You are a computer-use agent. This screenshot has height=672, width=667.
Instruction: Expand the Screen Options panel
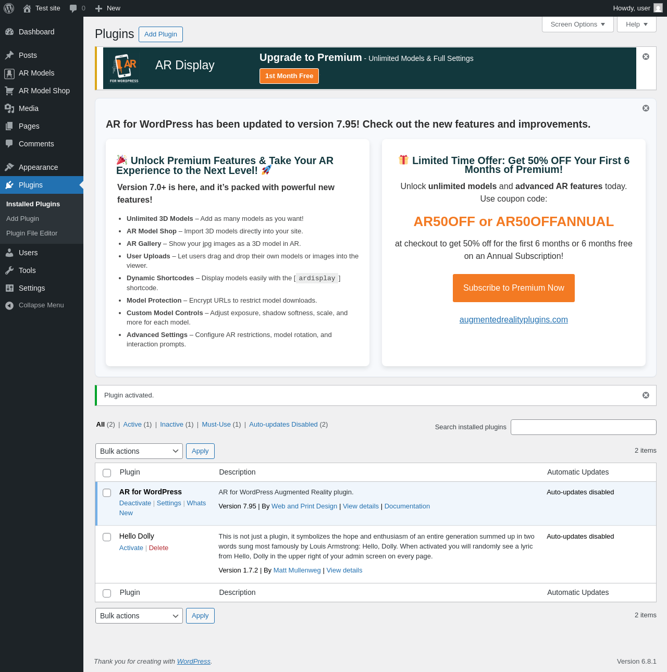coord(578,24)
